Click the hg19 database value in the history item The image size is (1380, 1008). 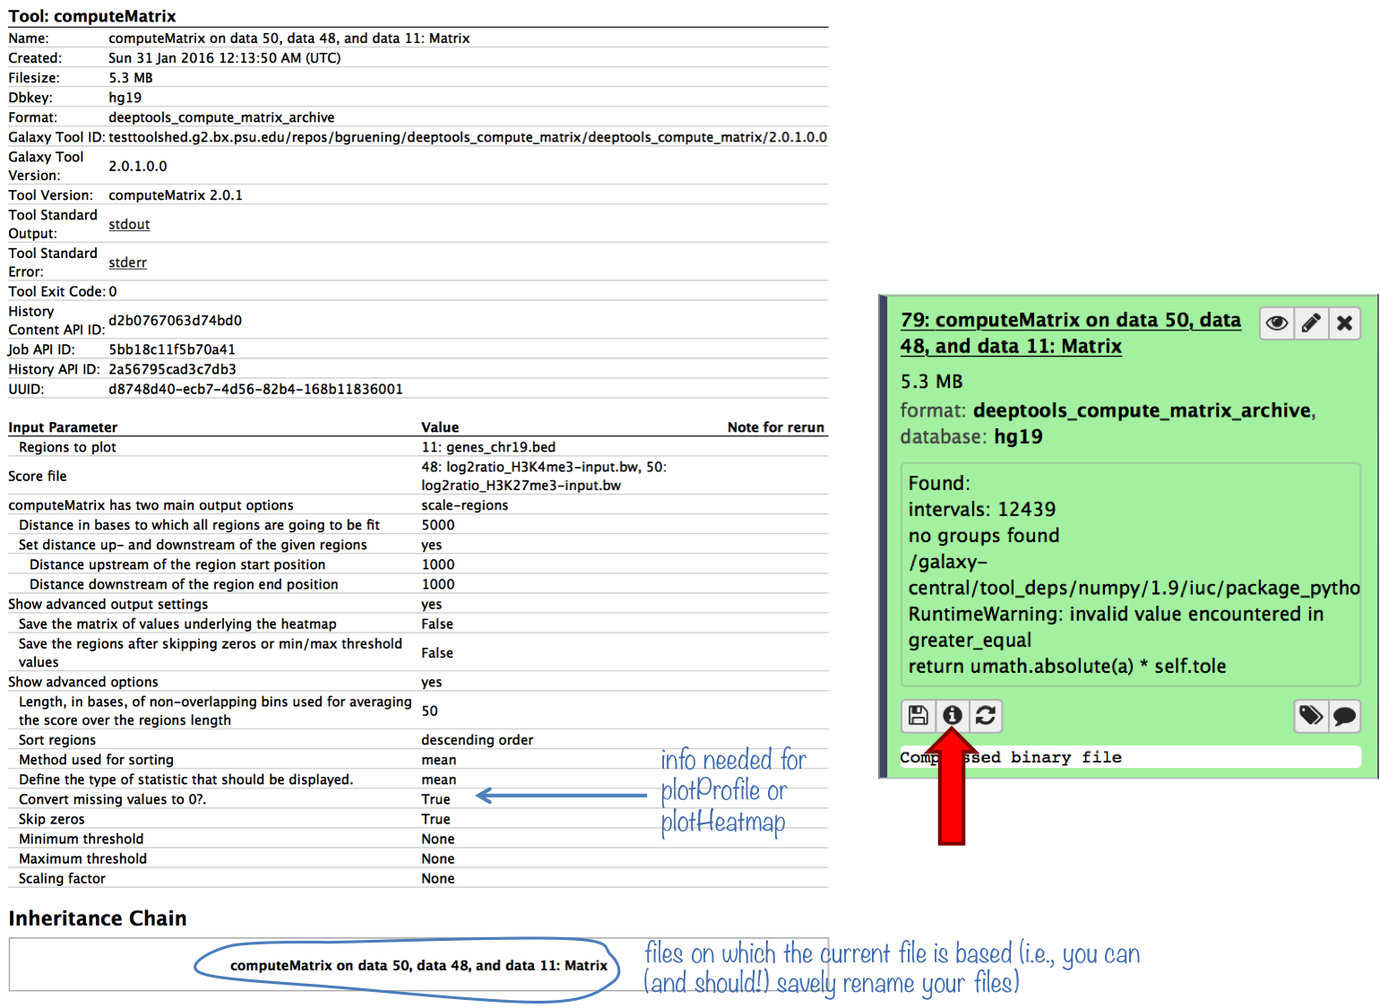pos(1018,436)
